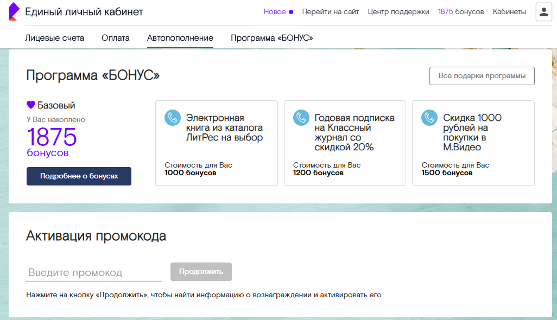Select the Автопополнение tab
Screen dimensions: 557x320
[180, 38]
